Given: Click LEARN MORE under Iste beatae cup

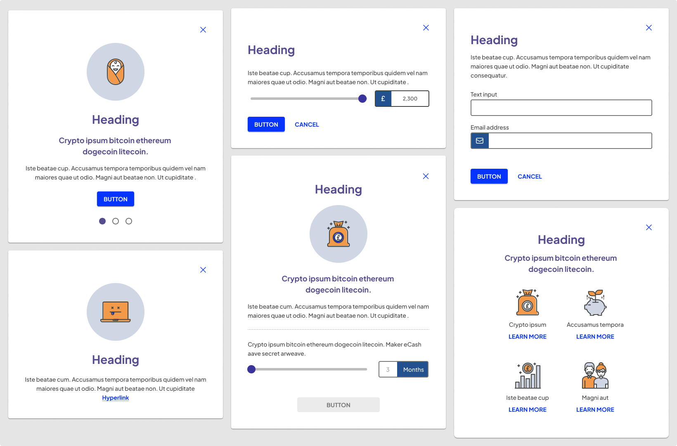Looking at the screenshot, I should [x=528, y=410].
